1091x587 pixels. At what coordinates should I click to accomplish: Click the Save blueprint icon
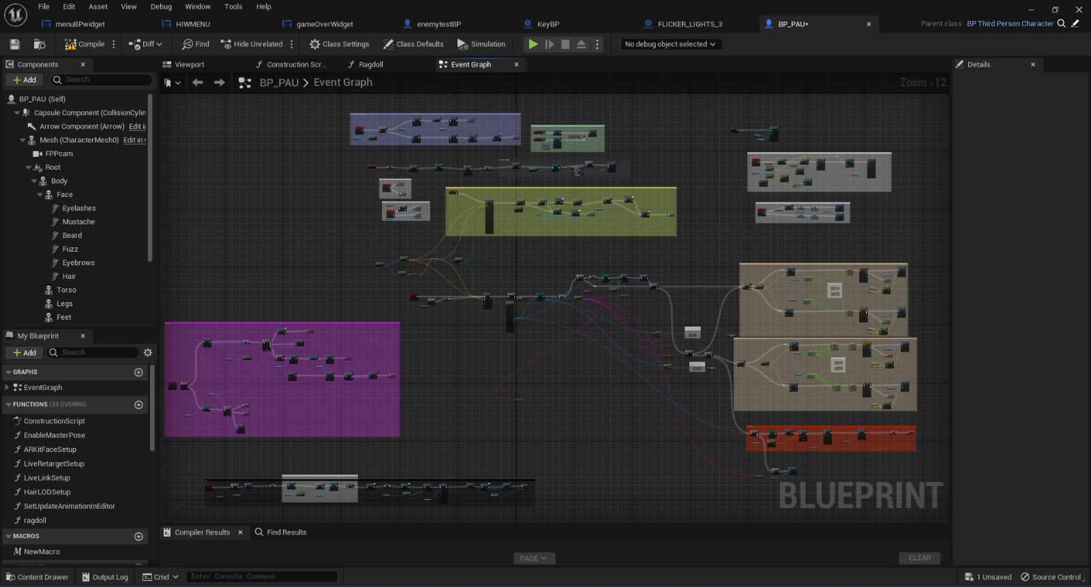[14, 44]
